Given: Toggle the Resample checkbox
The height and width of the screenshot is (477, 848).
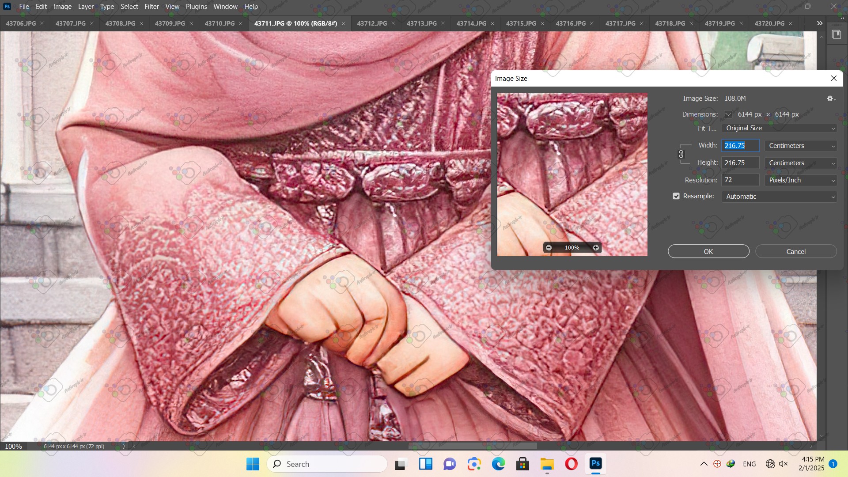Looking at the screenshot, I should [676, 196].
